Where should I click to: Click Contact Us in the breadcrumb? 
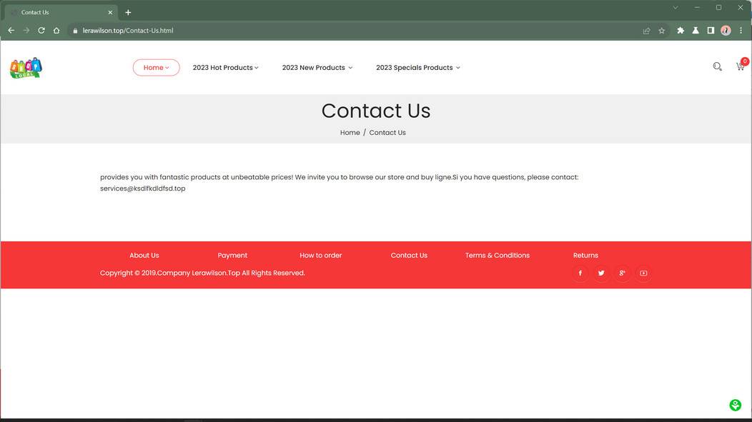click(x=387, y=133)
